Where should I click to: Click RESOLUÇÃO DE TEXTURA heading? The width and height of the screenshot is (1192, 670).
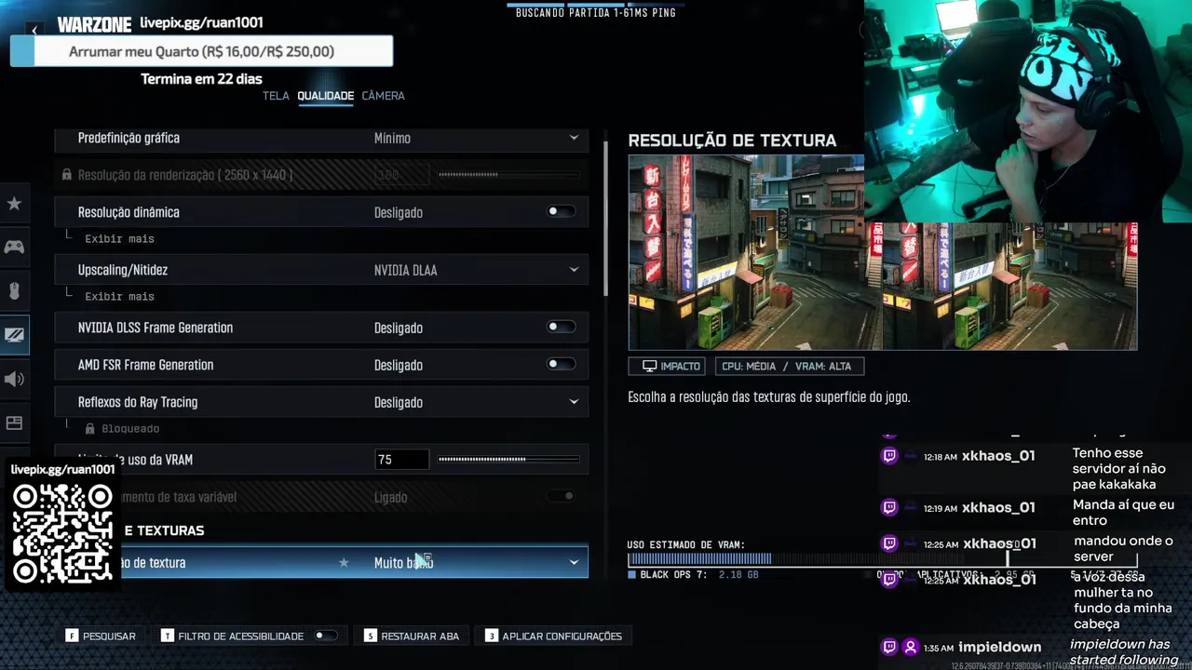click(732, 141)
